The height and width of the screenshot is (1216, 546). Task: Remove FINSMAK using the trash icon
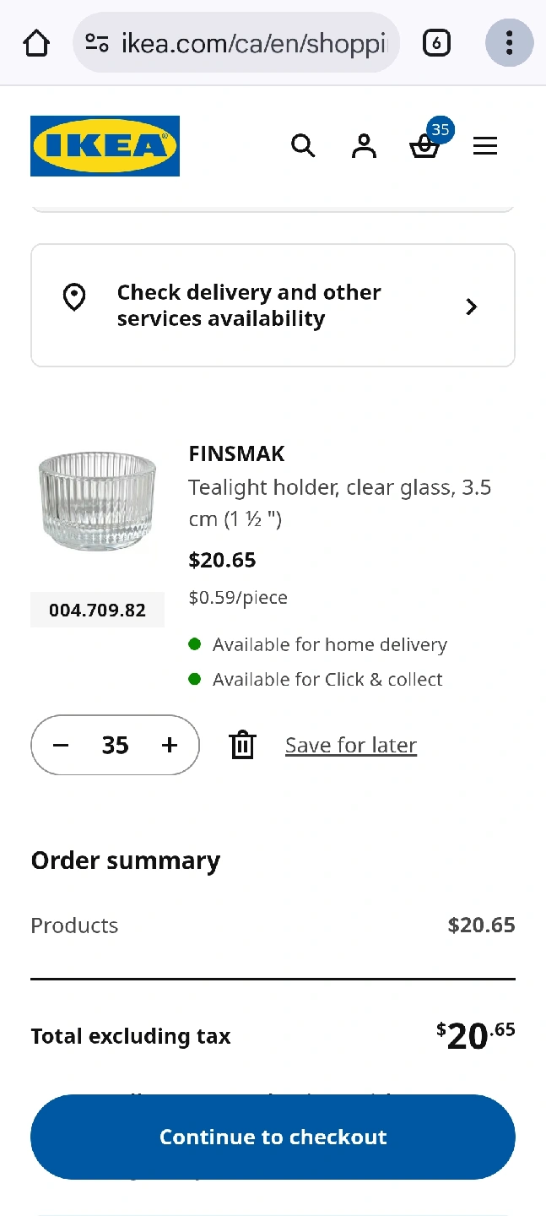242,745
